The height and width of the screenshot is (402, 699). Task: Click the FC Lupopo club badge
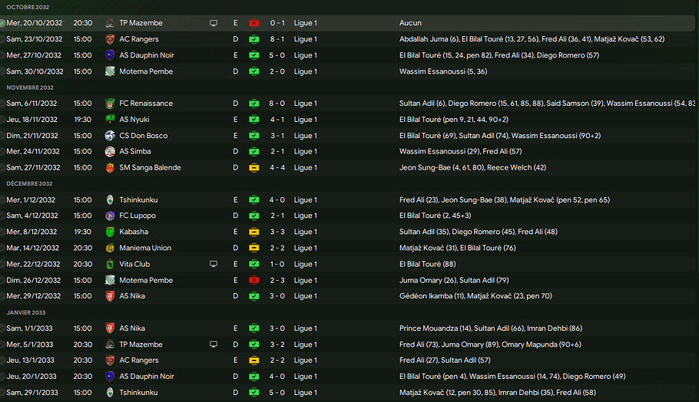click(x=110, y=216)
